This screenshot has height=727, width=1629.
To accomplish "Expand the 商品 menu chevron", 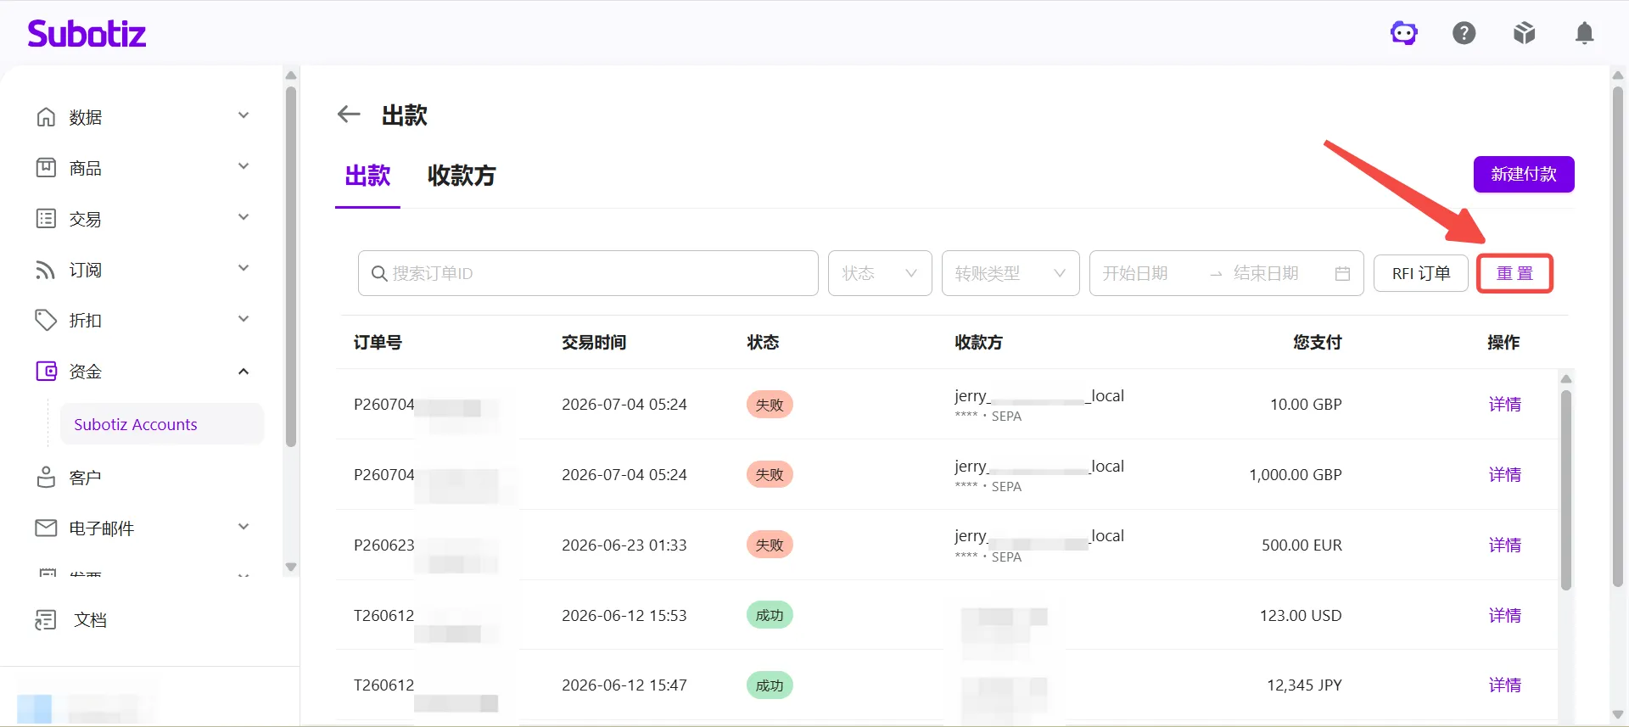I will (244, 167).
